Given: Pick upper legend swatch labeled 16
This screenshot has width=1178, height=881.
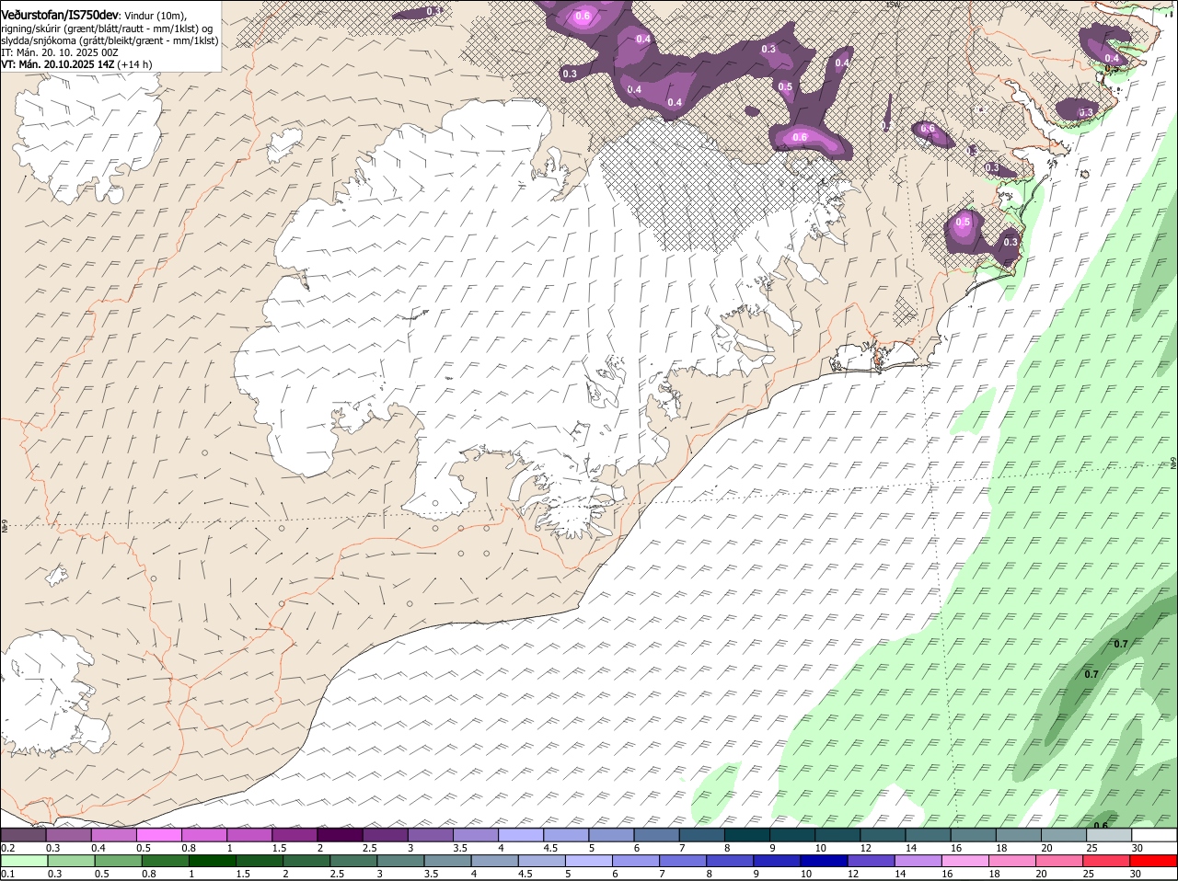Looking at the screenshot, I should 974,835.
